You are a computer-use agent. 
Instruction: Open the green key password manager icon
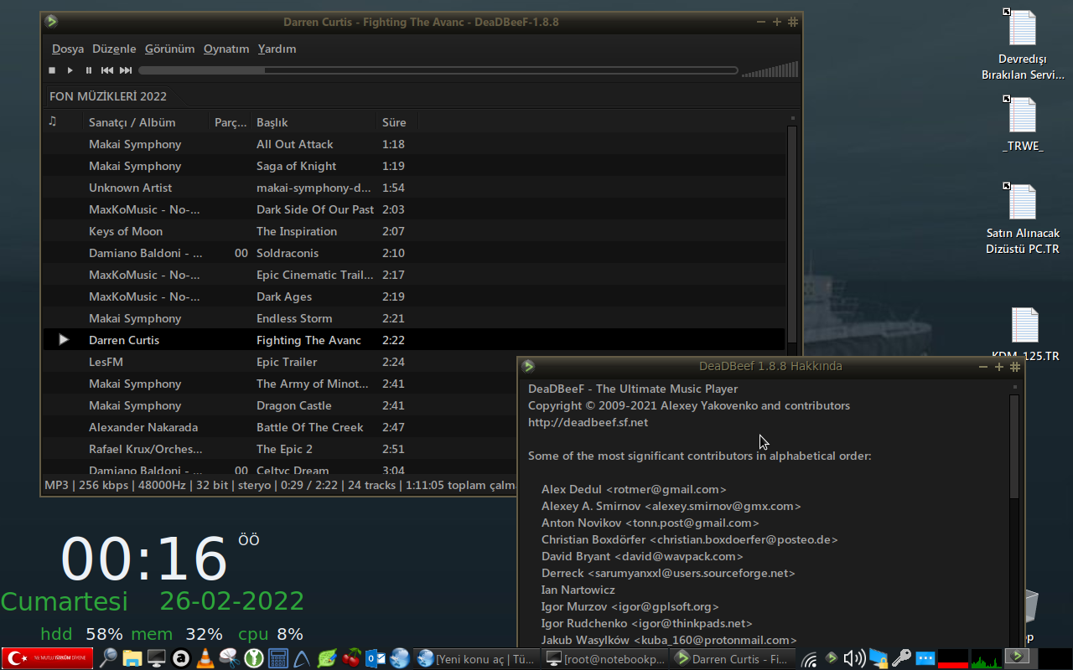pyautogui.click(x=253, y=658)
